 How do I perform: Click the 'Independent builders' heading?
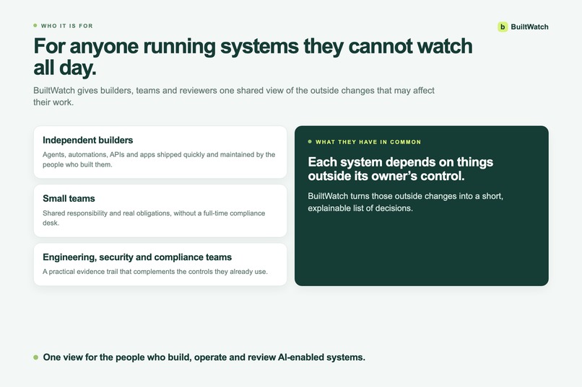tap(87, 140)
